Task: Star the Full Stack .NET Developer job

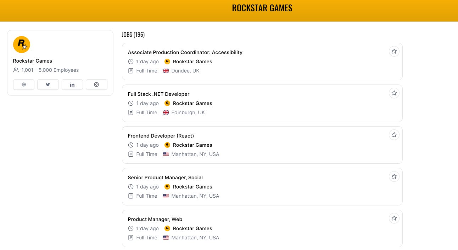Action: (x=394, y=93)
